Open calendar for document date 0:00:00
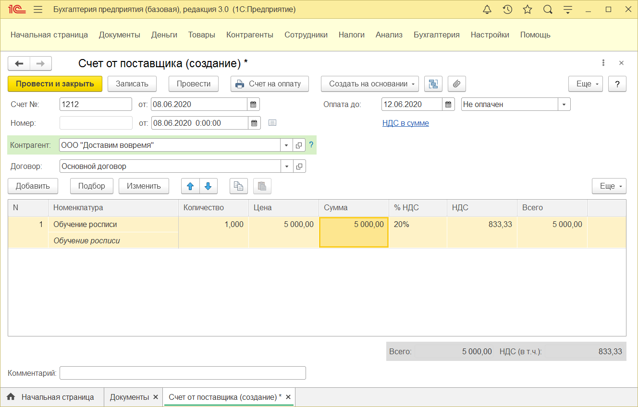Image resolution: width=638 pixels, height=407 pixels. pyautogui.click(x=254, y=123)
